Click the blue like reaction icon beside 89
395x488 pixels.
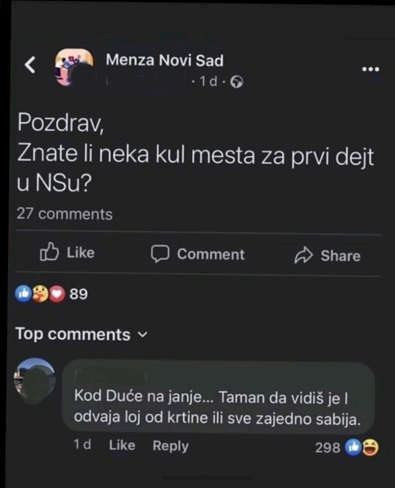click(24, 295)
